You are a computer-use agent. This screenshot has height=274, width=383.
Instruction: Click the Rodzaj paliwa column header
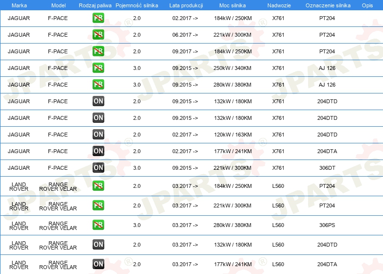[x=95, y=5]
